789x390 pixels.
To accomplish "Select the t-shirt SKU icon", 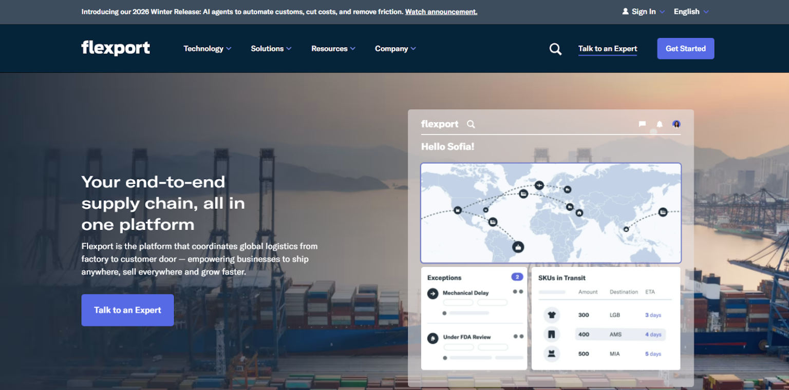I will click(552, 315).
